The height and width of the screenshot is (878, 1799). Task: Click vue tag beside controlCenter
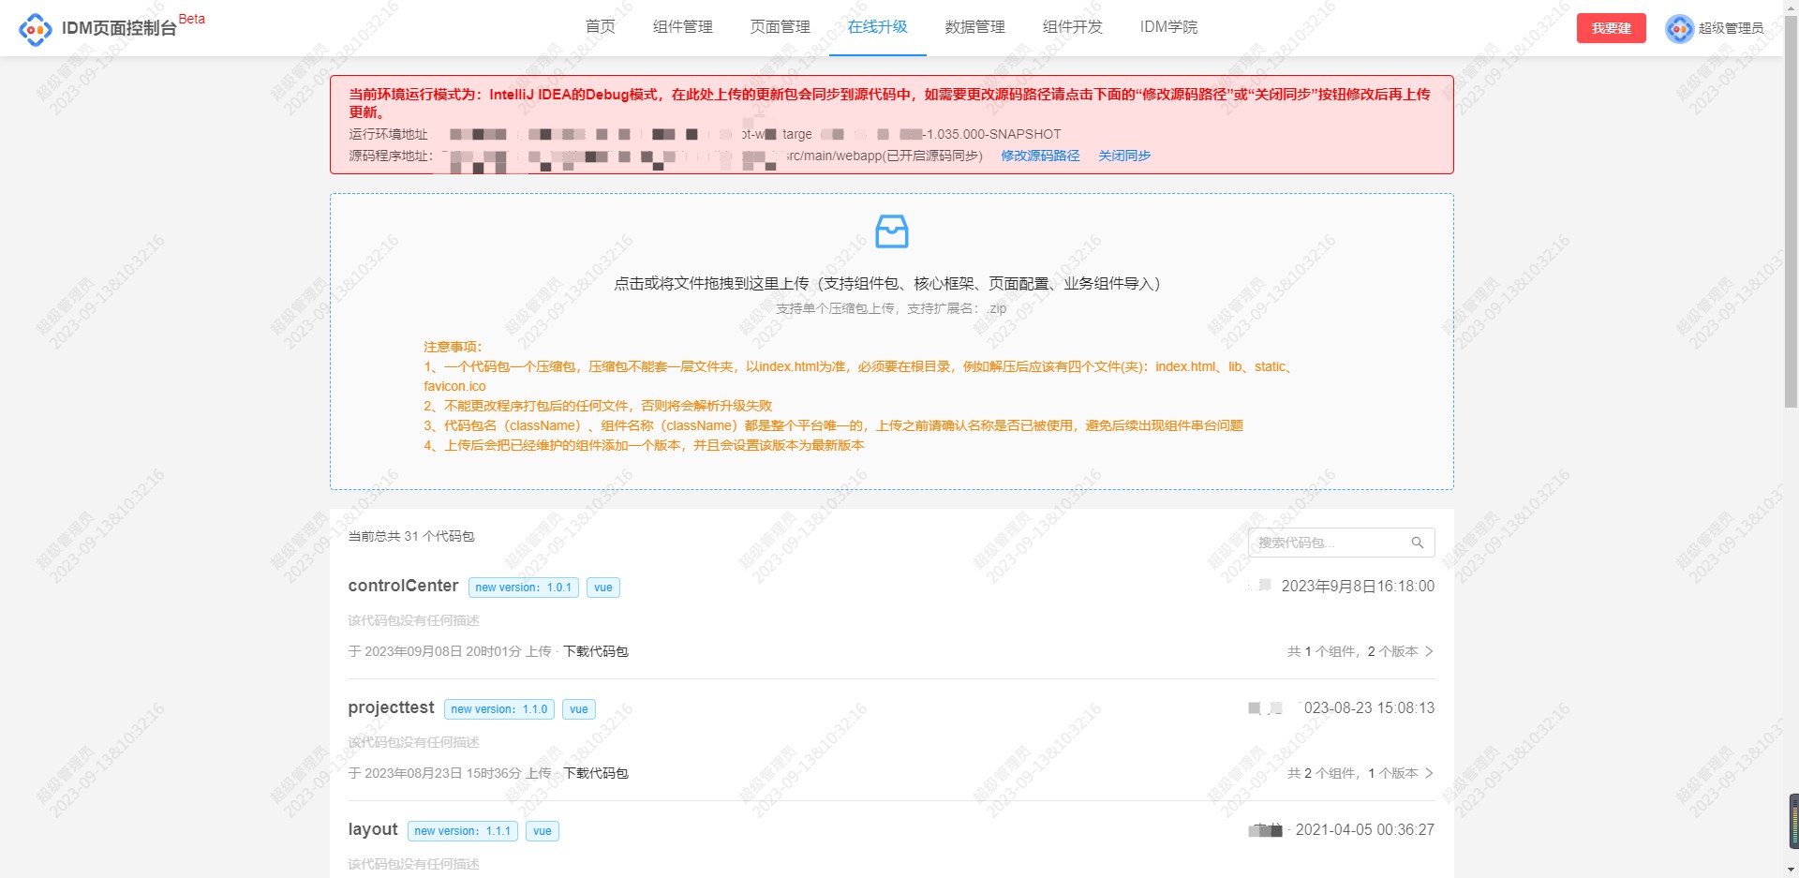pyautogui.click(x=603, y=588)
